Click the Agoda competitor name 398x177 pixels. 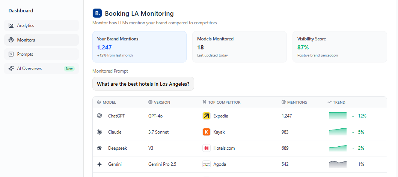click(220, 164)
